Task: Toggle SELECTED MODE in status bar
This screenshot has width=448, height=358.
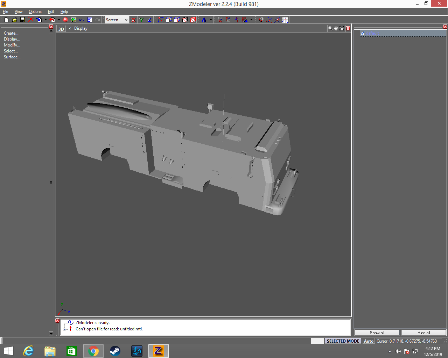Action: click(x=343, y=341)
